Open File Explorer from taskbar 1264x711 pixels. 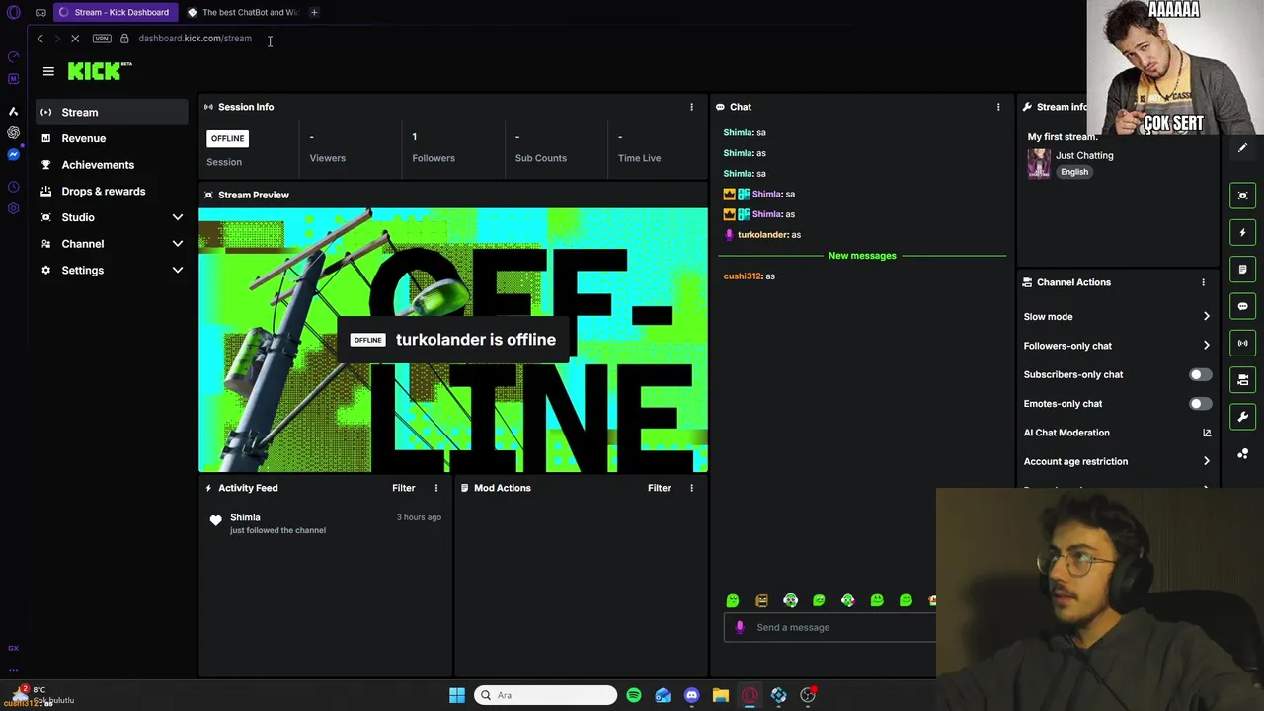721,695
